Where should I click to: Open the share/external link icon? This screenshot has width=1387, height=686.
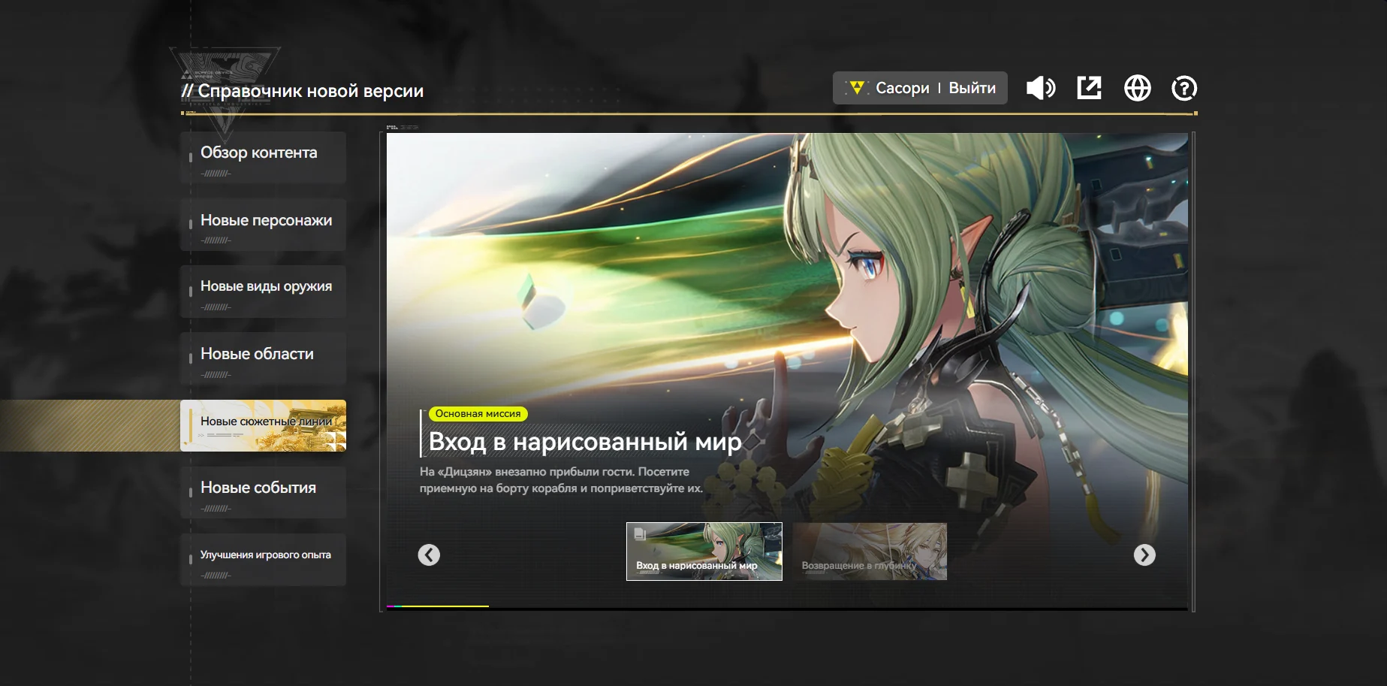click(1089, 88)
